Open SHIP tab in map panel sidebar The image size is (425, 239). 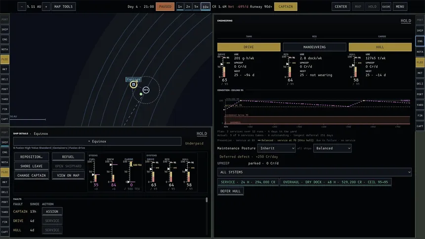point(4,29)
